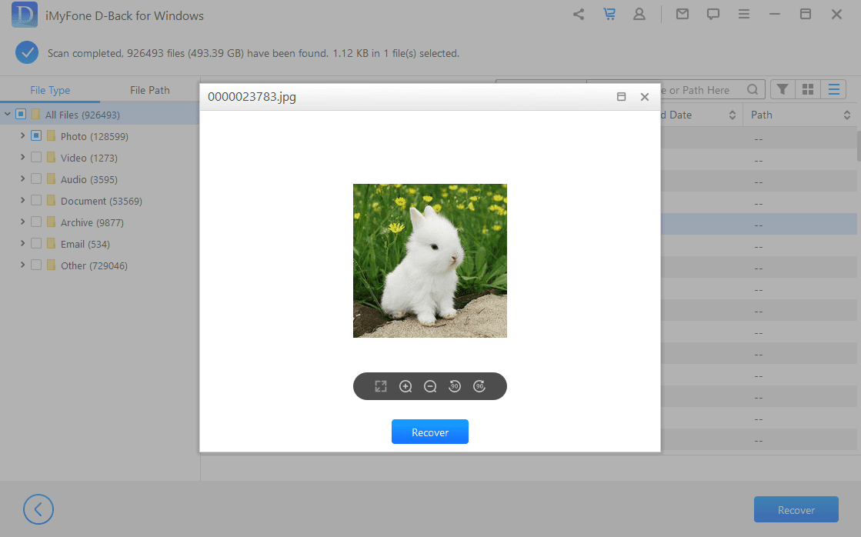Maximize the 0000023783.jpg preview dialog
861x537 pixels.
pyautogui.click(x=621, y=97)
